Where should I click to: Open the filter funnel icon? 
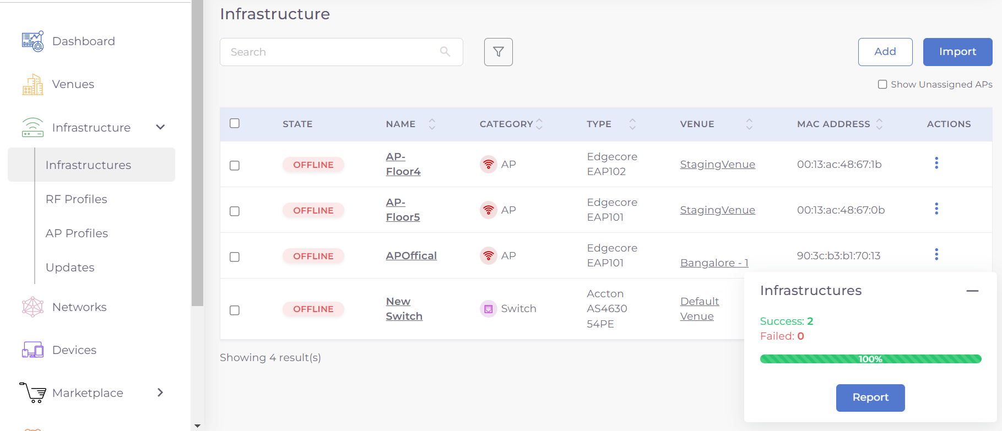[x=498, y=52]
